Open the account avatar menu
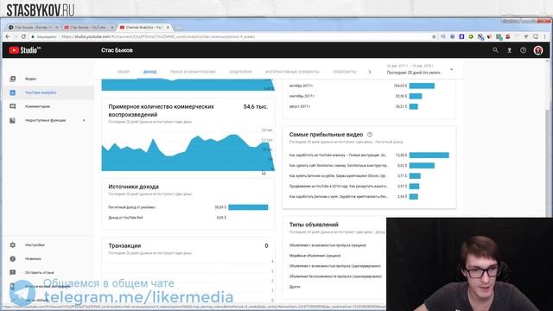The image size is (553, 311). pos(537,50)
